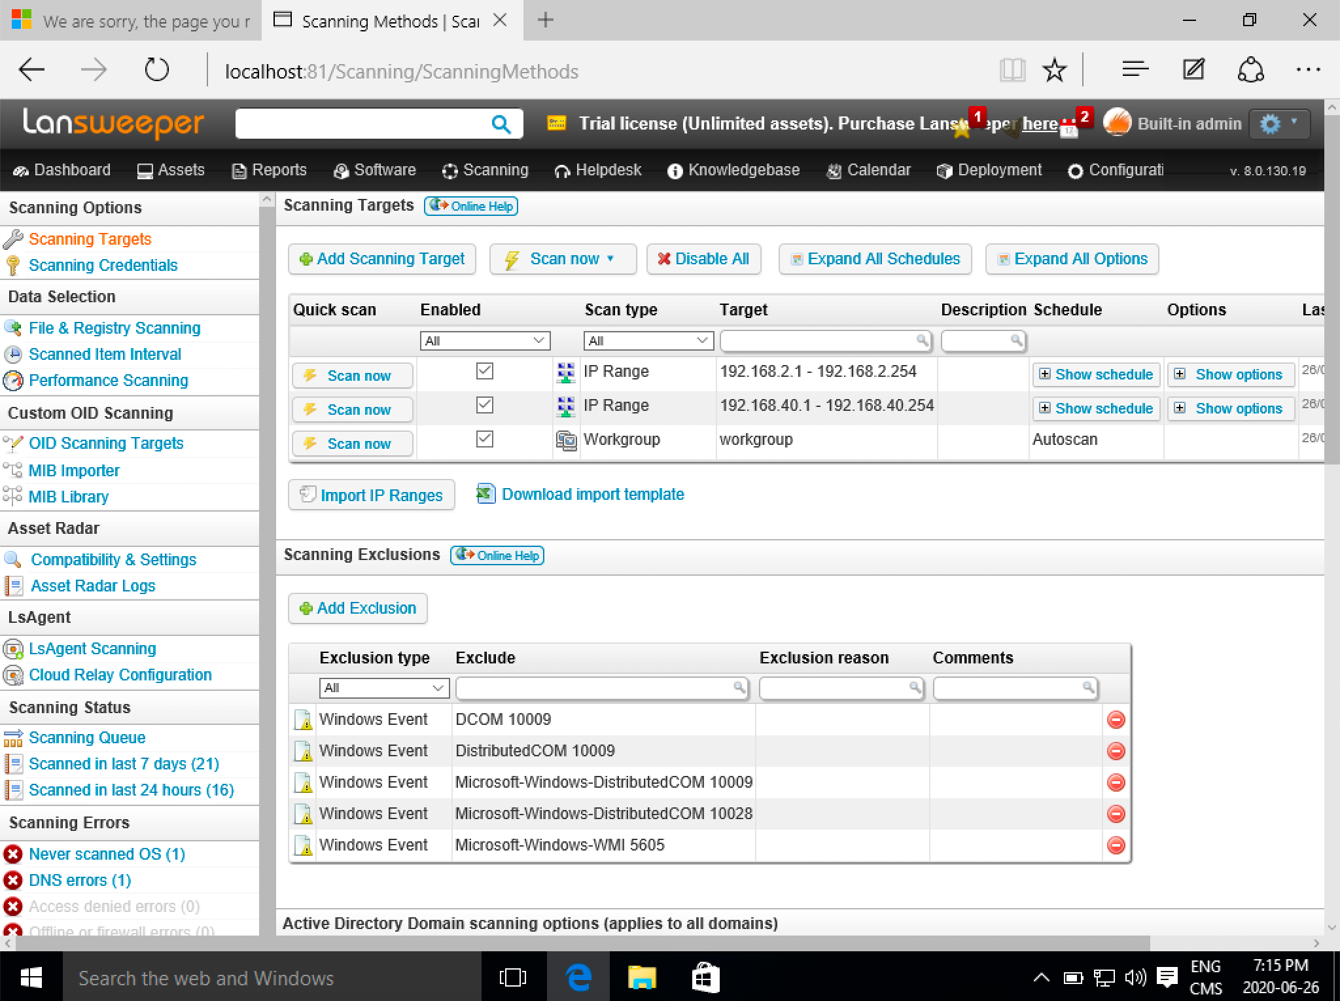Click Expand All Schedules button
The height and width of the screenshot is (1001, 1340).
[x=875, y=259]
